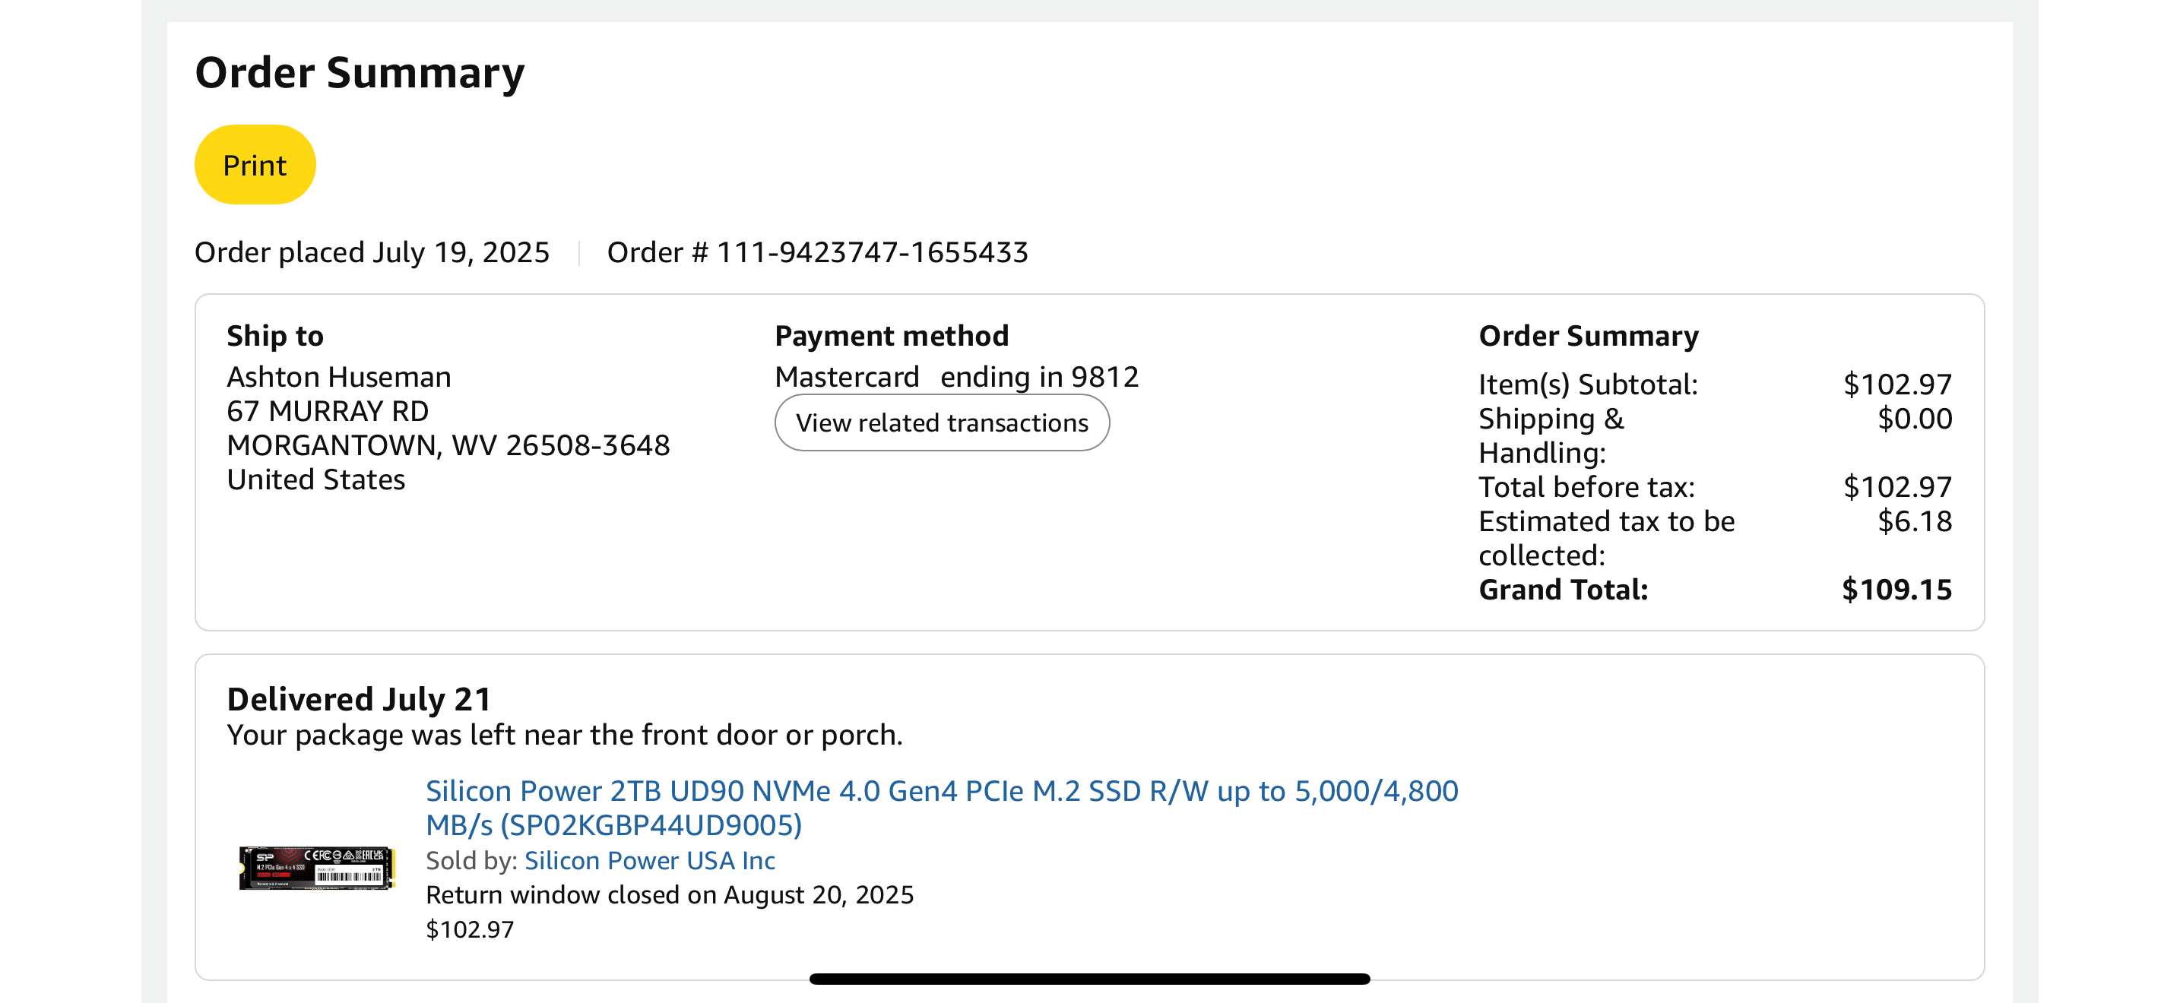Click the Item(s) Subtotal label

click(1588, 384)
